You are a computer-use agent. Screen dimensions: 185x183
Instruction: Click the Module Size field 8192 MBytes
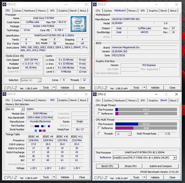tap(40, 113)
